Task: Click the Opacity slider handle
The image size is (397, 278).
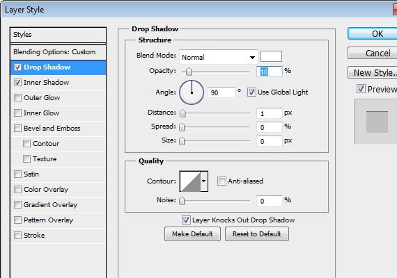Action: (189, 72)
